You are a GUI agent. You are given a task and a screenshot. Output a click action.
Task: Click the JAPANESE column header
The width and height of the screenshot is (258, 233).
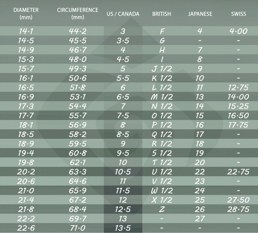[x=200, y=14]
